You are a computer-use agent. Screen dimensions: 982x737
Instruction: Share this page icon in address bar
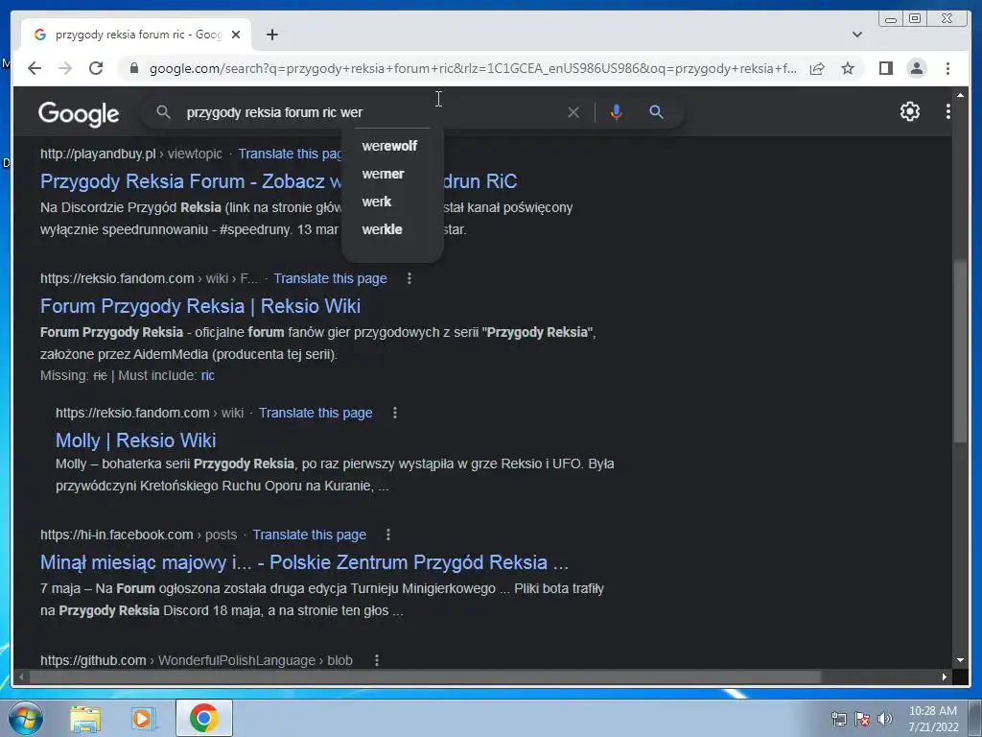click(x=817, y=68)
